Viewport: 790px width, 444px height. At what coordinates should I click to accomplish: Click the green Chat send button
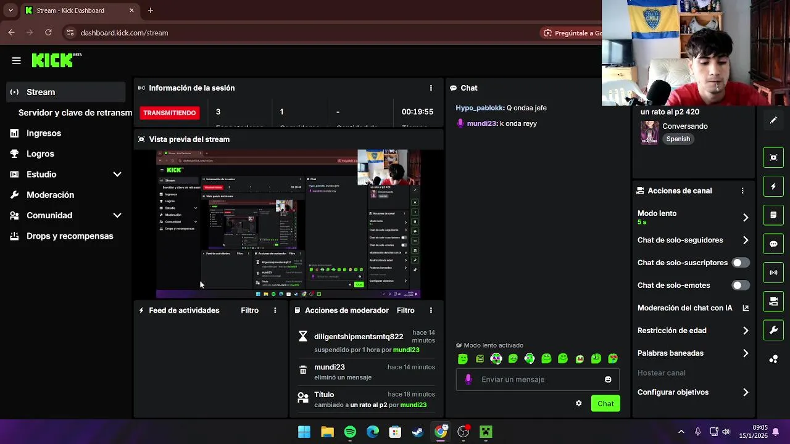pos(605,403)
